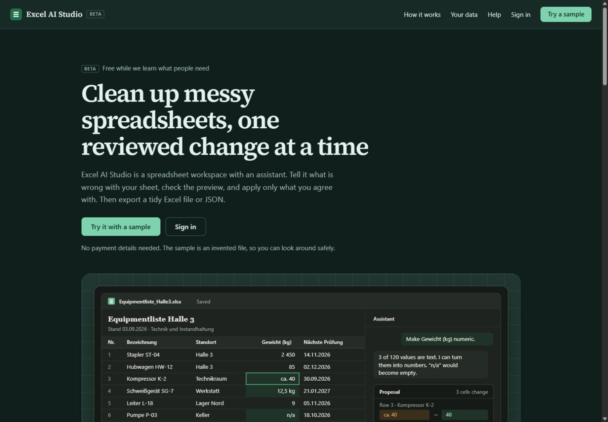Click the 'Gewicht (kg)' column header

[276, 342]
